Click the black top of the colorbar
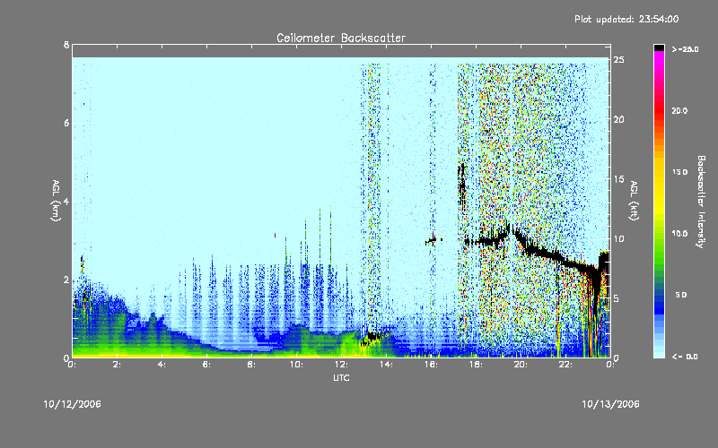This screenshot has width=718, height=448. [x=659, y=47]
